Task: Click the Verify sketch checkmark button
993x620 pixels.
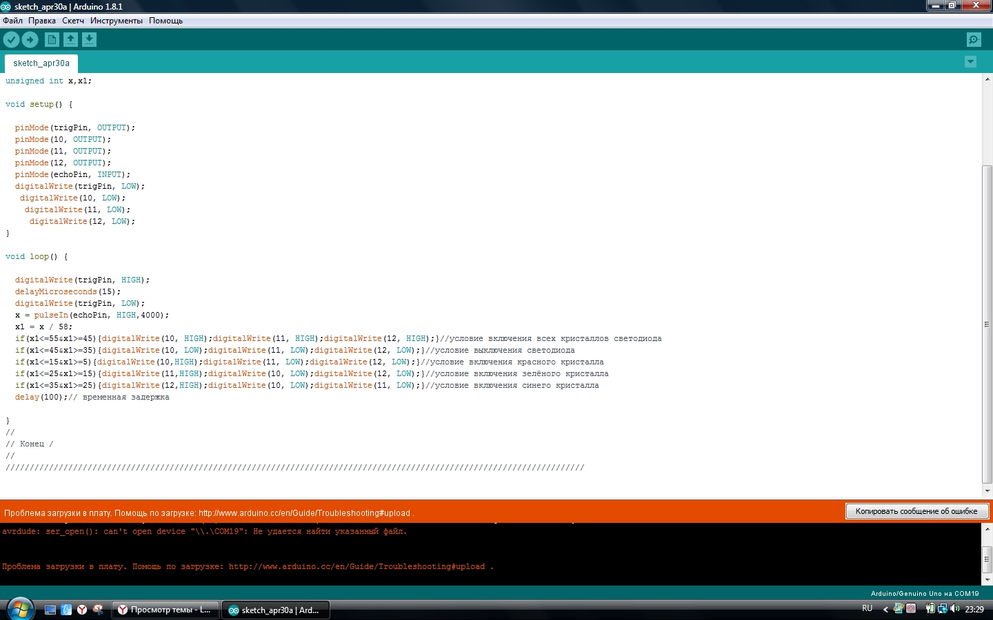Action: point(12,40)
